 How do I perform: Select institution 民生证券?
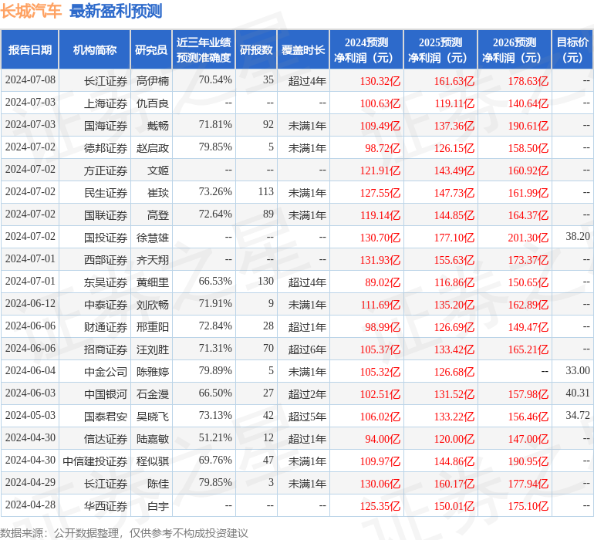pyautogui.click(x=106, y=193)
